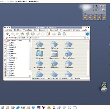Expand the opt tree node
The image size is (110, 110).
(8, 62)
